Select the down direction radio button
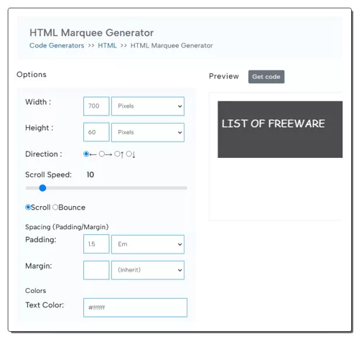359x339 pixels. [x=129, y=154]
